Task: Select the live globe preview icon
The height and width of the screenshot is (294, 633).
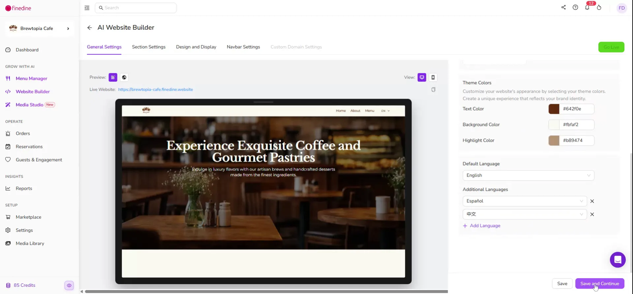Action: tap(124, 77)
